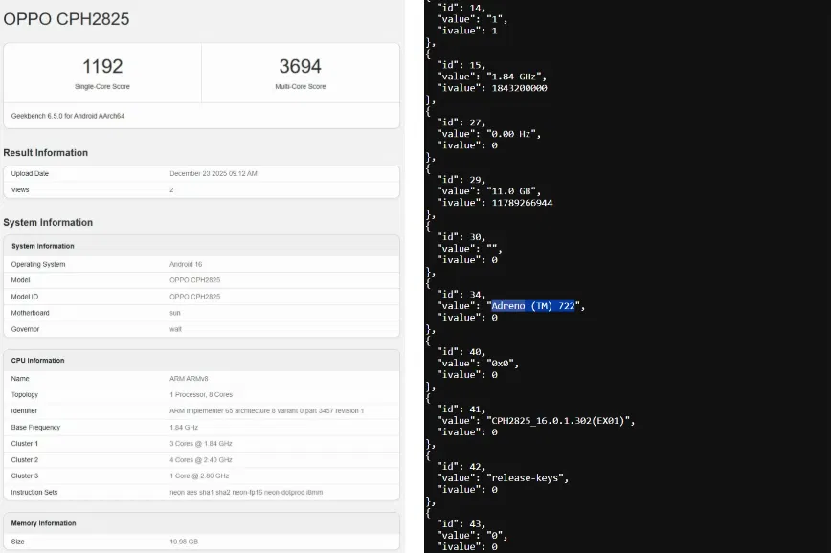
Task: Select the JSON value "11.0 GB"
Action: click(x=511, y=191)
